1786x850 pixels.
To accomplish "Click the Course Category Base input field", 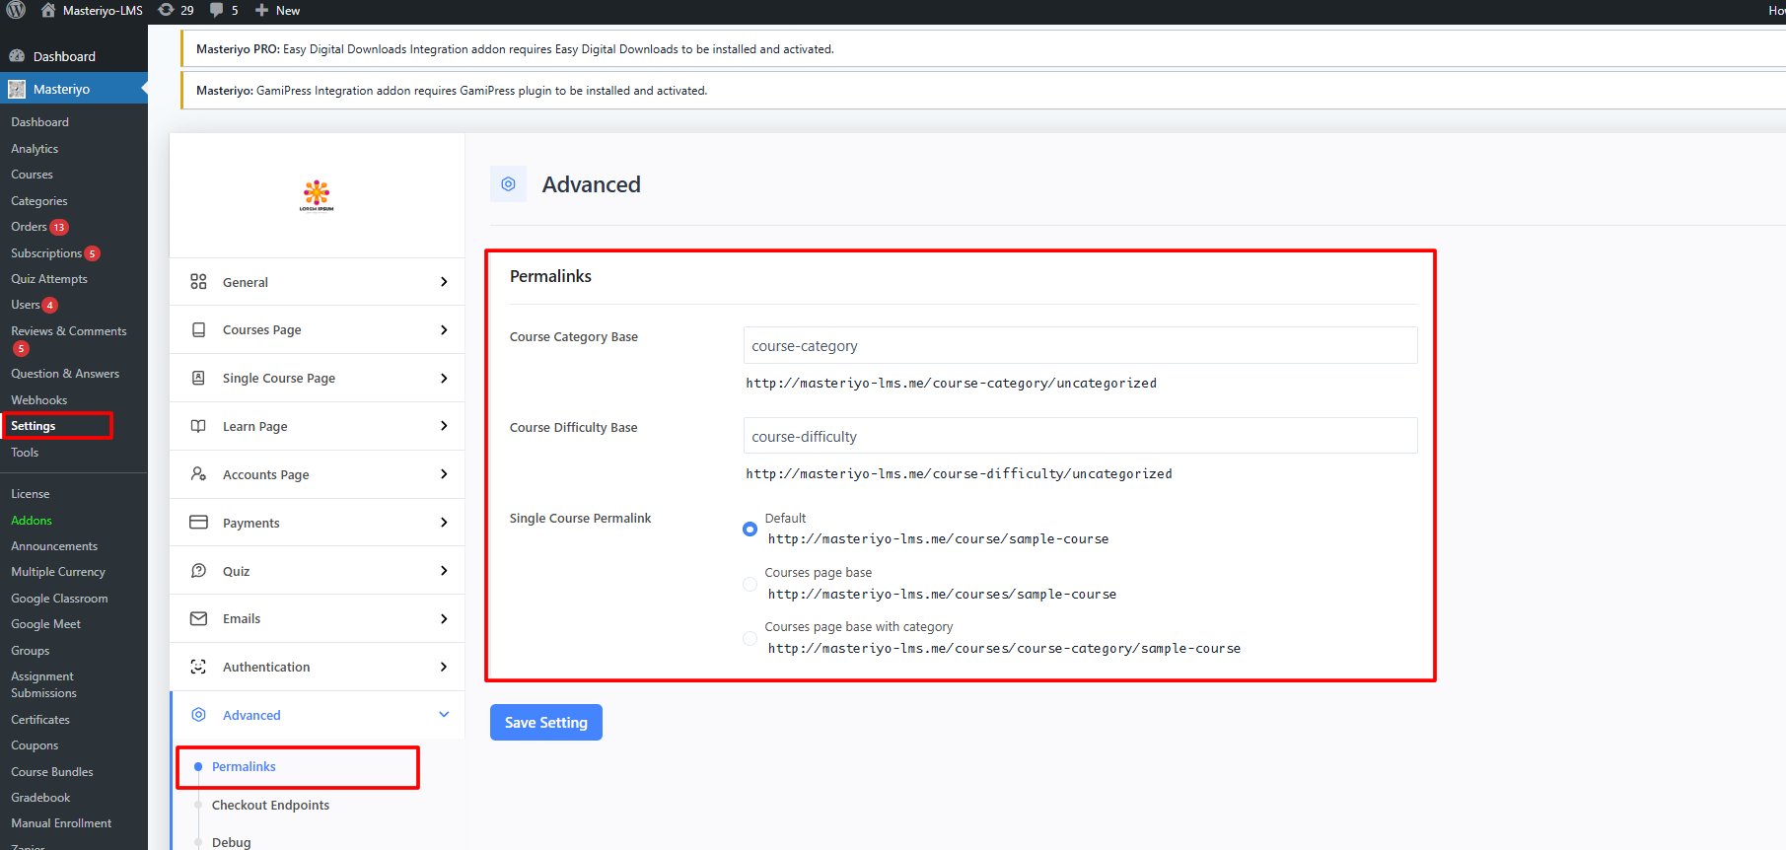I will coord(1080,345).
